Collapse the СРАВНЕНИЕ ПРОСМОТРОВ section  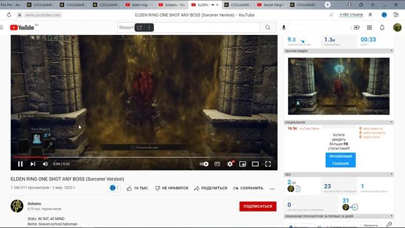click(391, 216)
